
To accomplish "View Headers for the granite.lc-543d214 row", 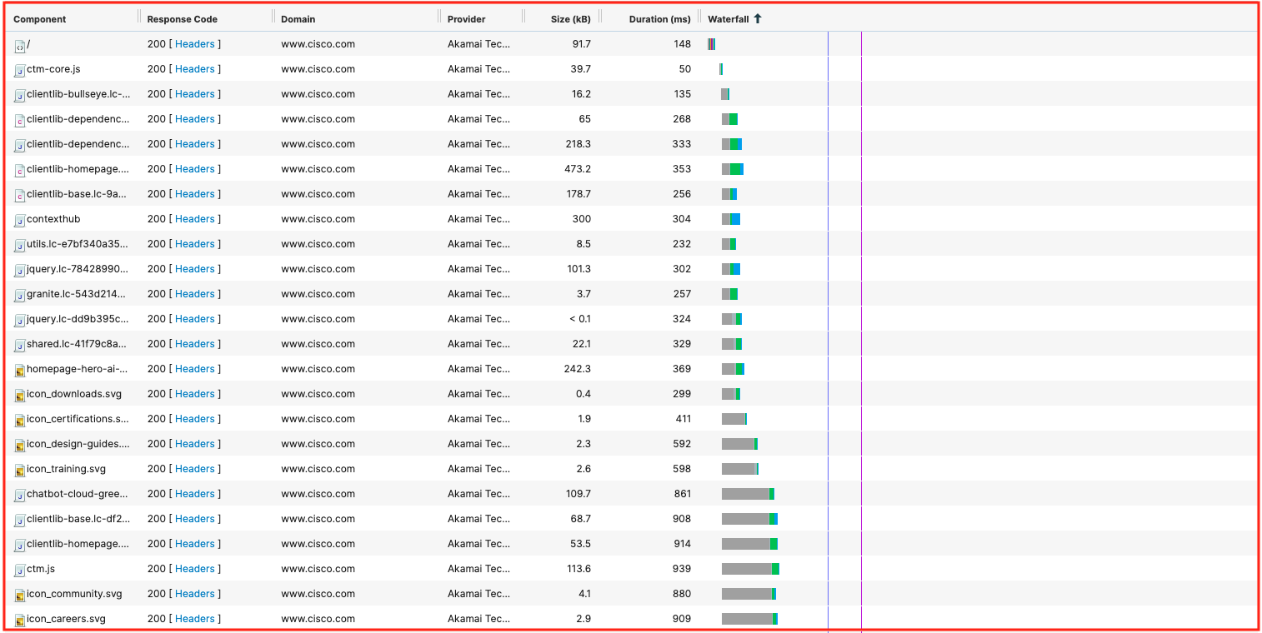I will point(195,294).
